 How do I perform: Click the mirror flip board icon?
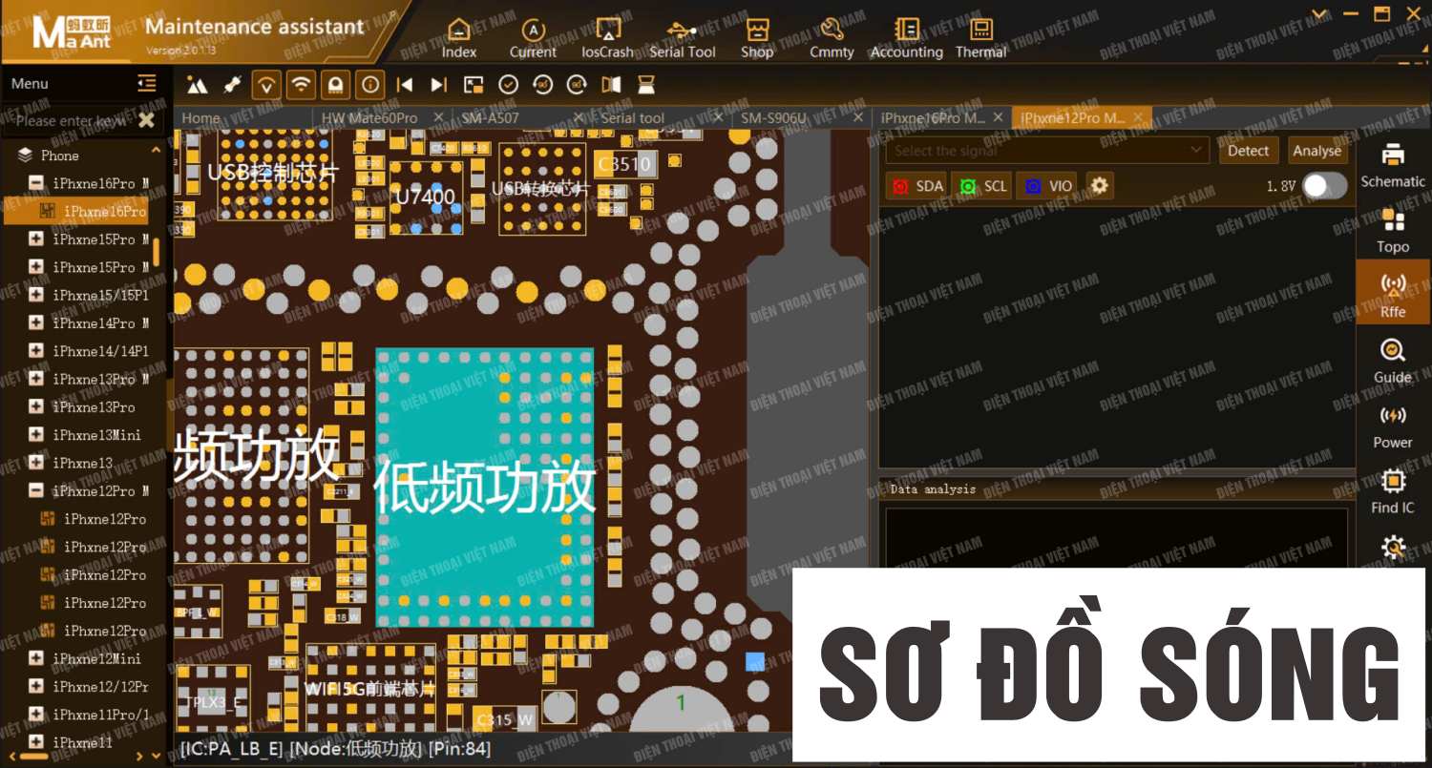tap(612, 85)
